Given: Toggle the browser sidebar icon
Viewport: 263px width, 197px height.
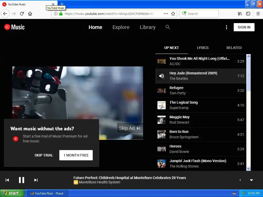Looking at the screenshot, I should tap(248, 14).
